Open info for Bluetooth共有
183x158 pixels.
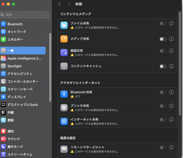171,92
